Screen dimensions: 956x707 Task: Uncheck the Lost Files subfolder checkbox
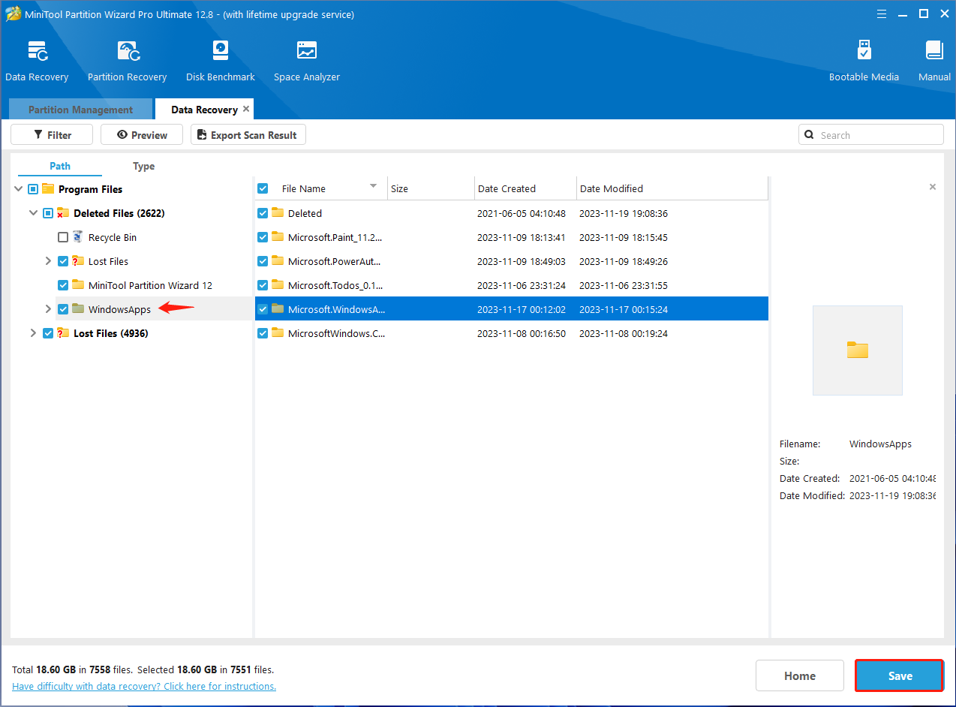pyautogui.click(x=63, y=261)
